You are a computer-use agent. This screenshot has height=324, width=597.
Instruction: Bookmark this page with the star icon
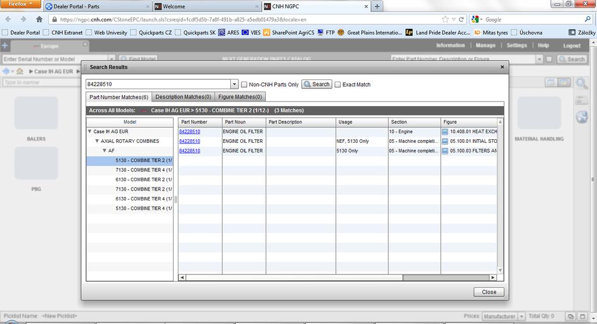click(x=445, y=19)
